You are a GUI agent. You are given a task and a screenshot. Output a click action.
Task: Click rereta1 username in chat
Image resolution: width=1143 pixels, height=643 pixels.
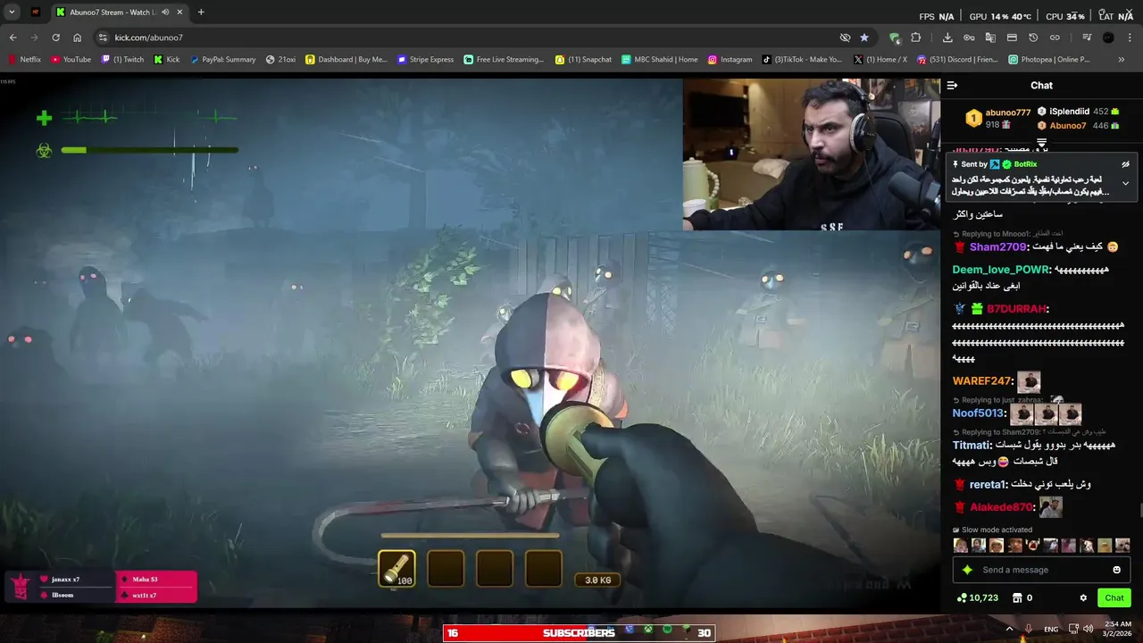[x=988, y=484]
